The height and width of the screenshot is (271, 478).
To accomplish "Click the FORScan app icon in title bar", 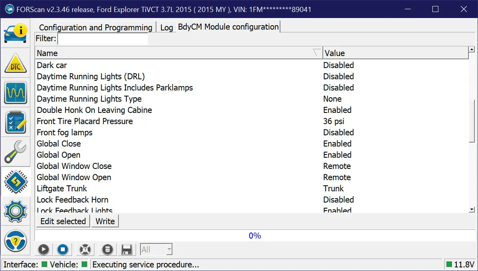I will (10, 9).
